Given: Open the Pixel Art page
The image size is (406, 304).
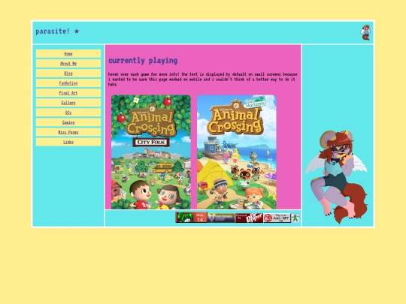Looking at the screenshot, I should 68,93.
